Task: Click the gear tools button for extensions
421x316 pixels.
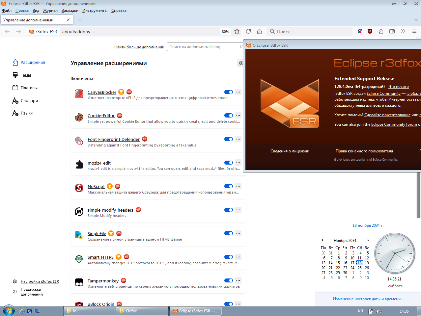Action: [x=241, y=63]
